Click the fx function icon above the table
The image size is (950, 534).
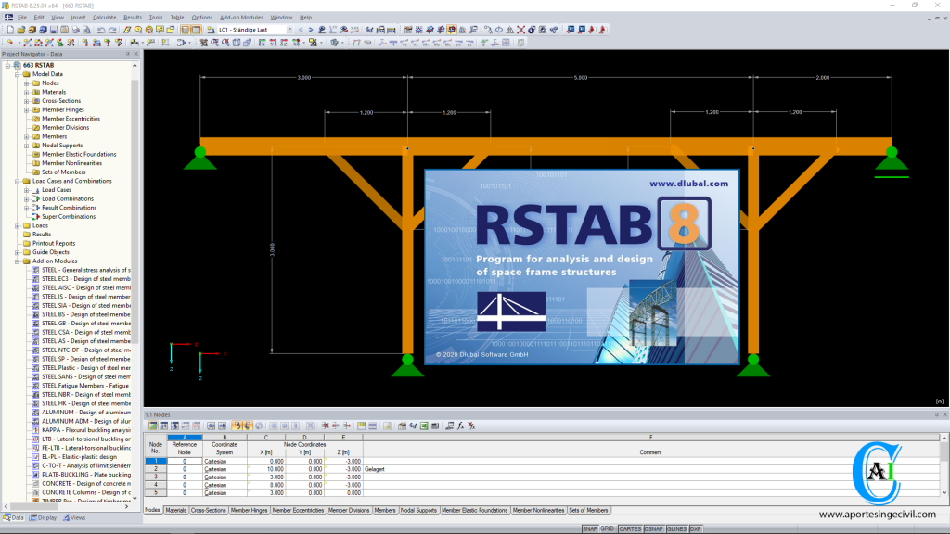[460, 426]
